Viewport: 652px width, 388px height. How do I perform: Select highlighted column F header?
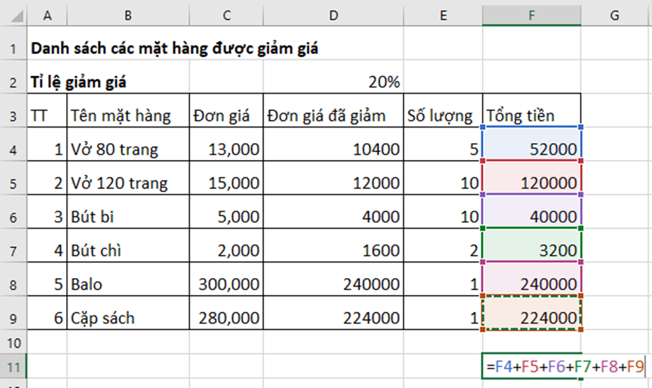click(x=532, y=16)
